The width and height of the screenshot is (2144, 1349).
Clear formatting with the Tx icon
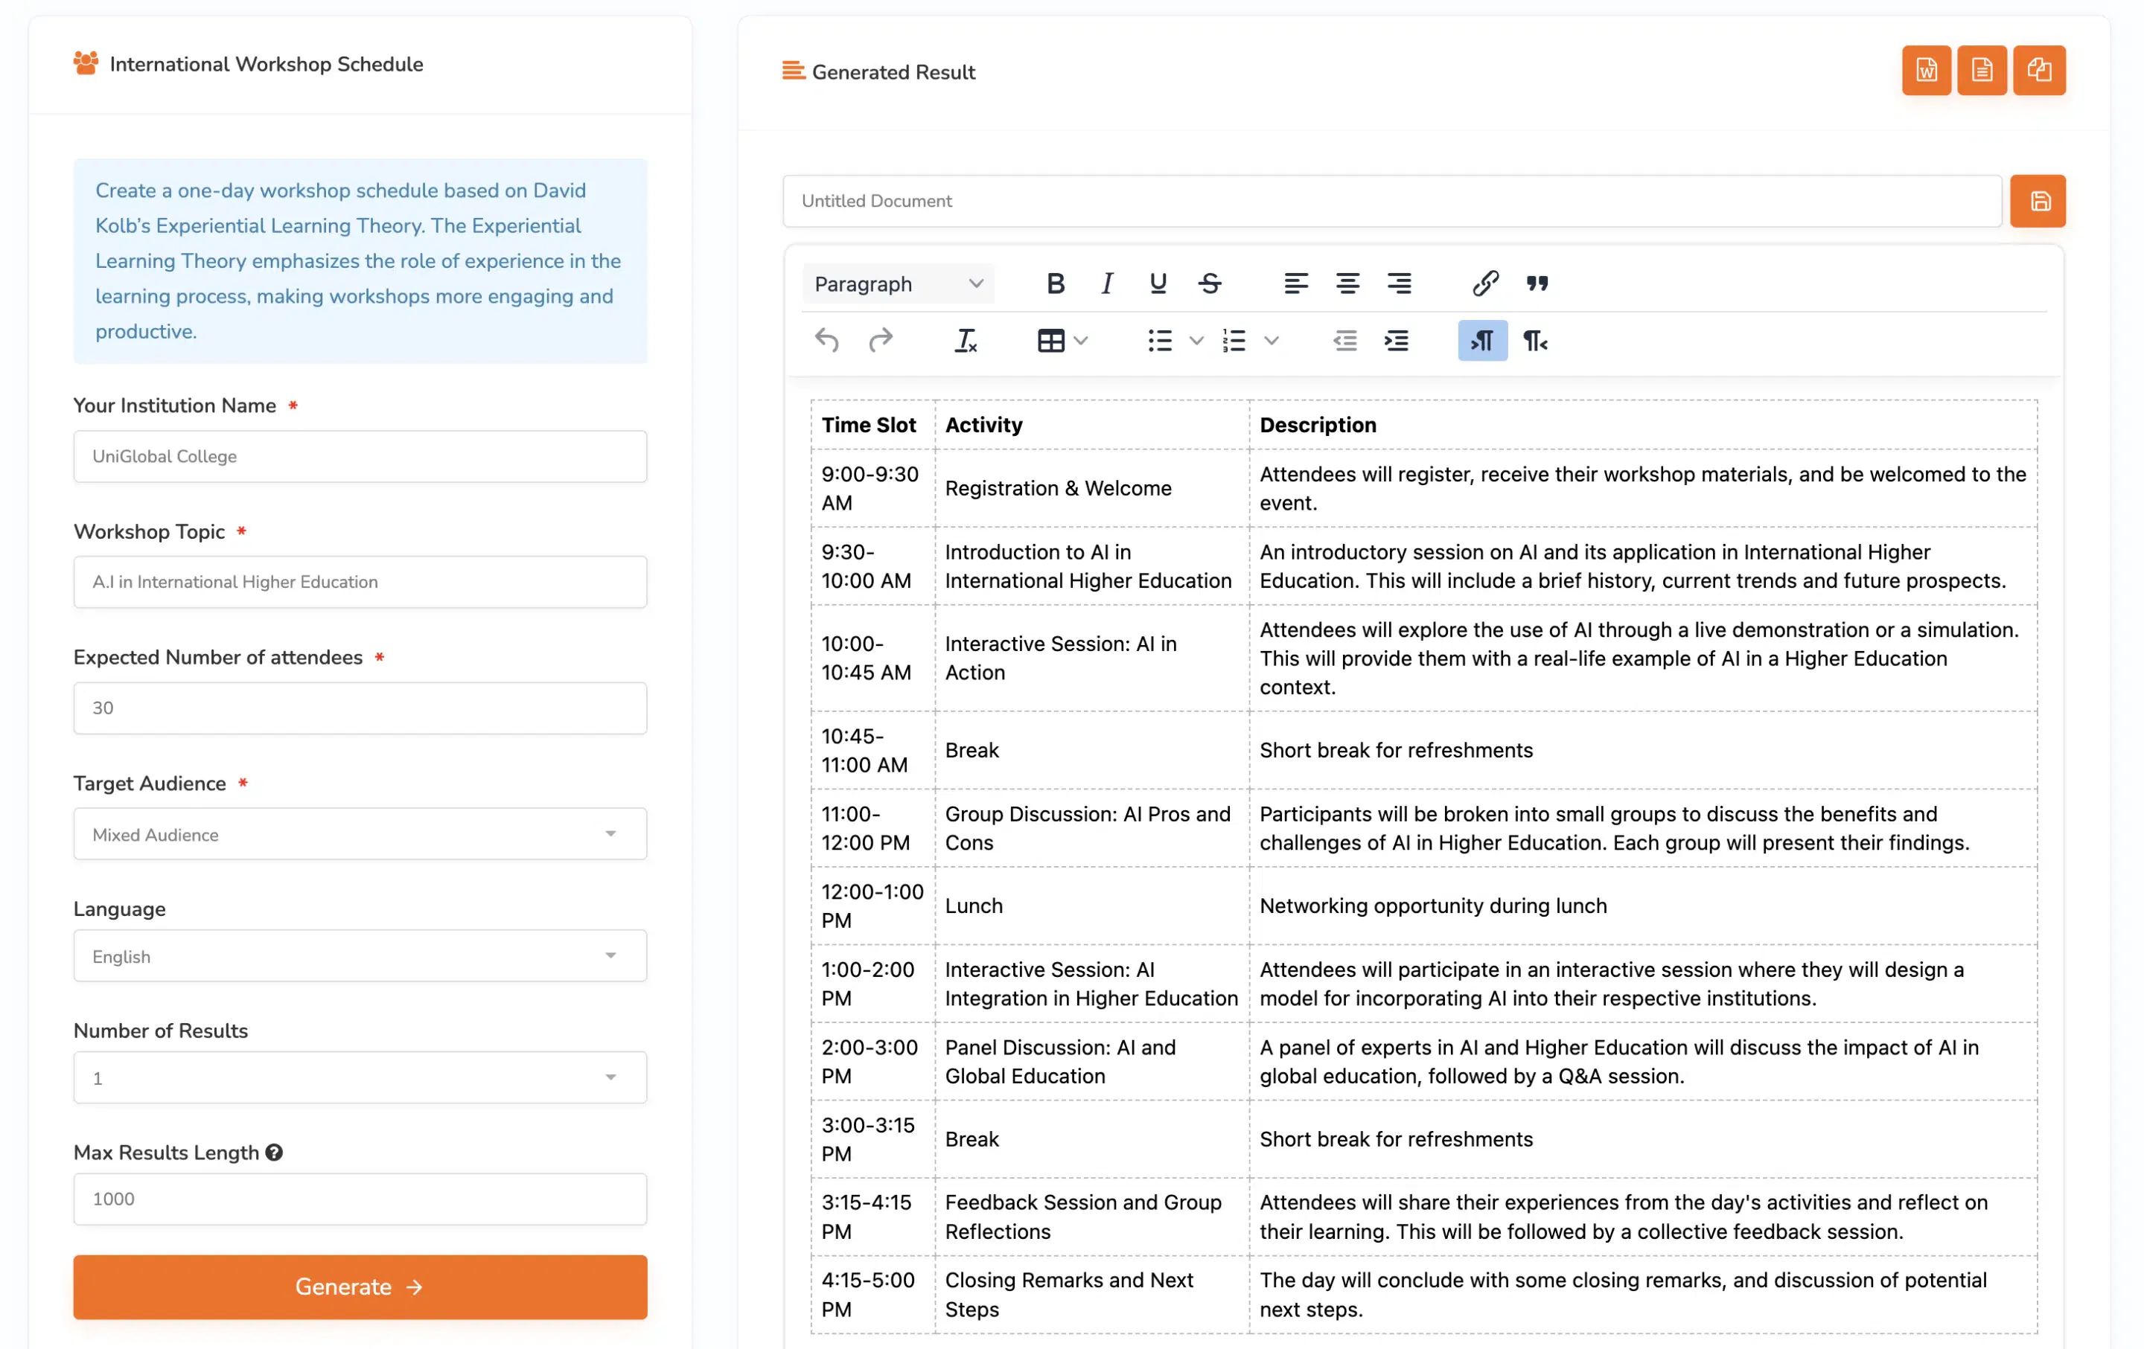click(965, 341)
